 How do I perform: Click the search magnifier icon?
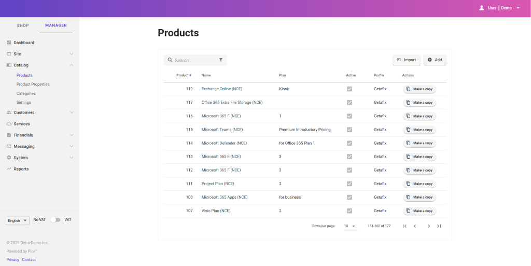170,60
